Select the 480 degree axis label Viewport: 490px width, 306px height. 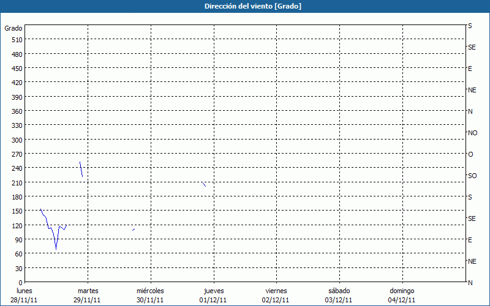[17, 54]
